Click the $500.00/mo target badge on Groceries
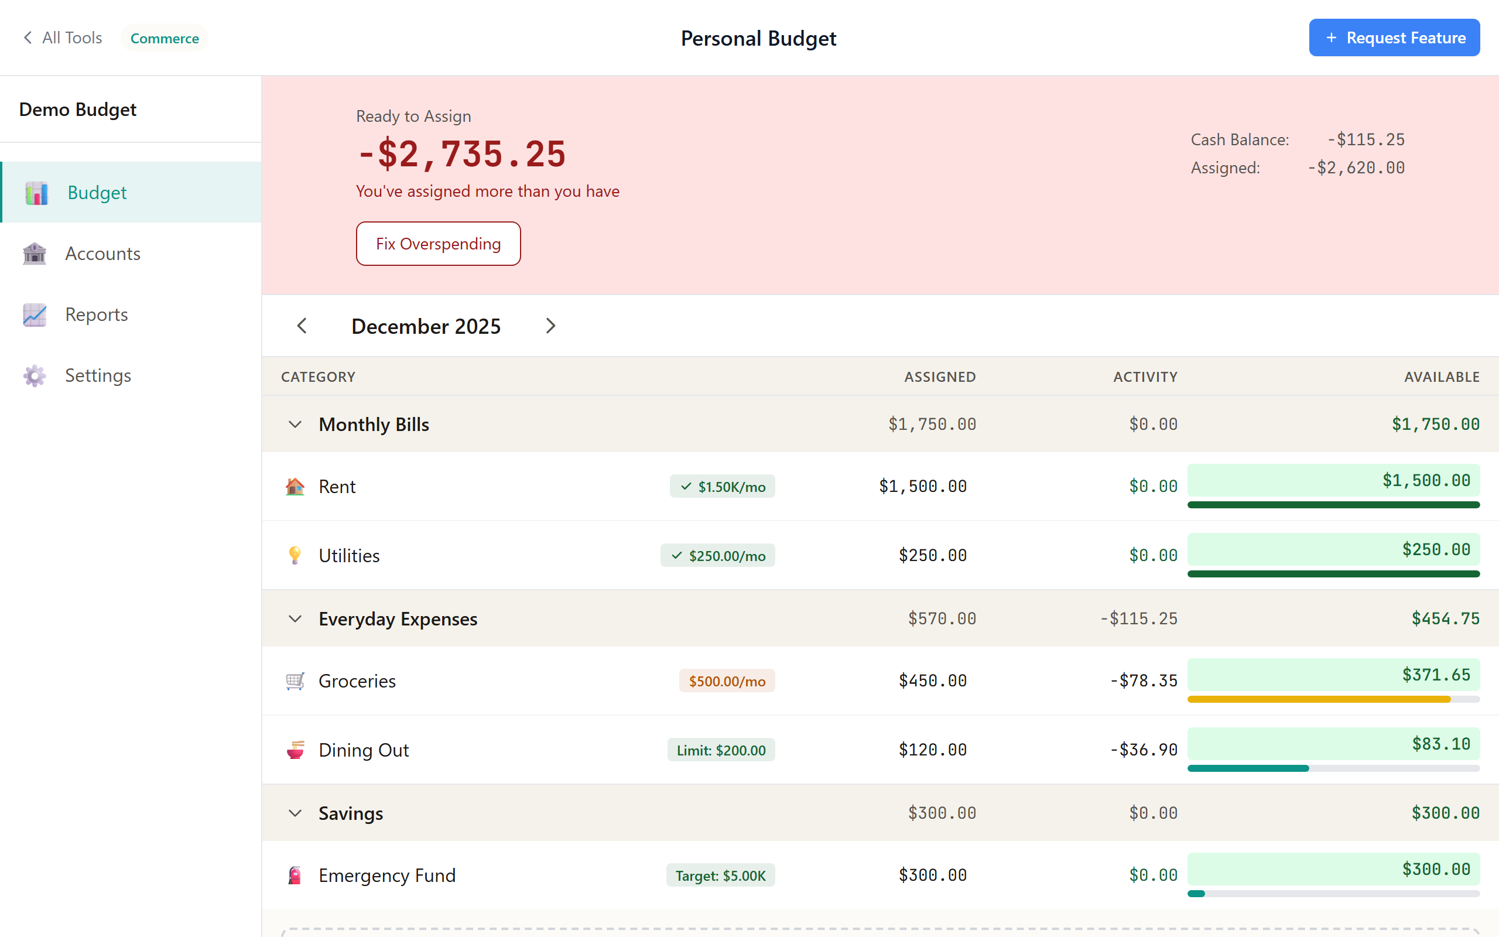The height and width of the screenshot is (937, 1499). tap(727, 680)
